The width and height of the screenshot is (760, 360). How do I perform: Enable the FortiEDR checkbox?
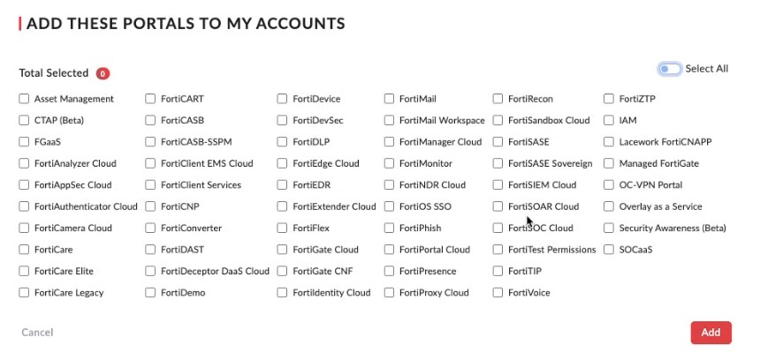click(x=283, y=185)
